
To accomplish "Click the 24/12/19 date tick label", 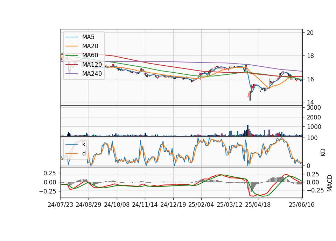I will (x=173, y=205).
